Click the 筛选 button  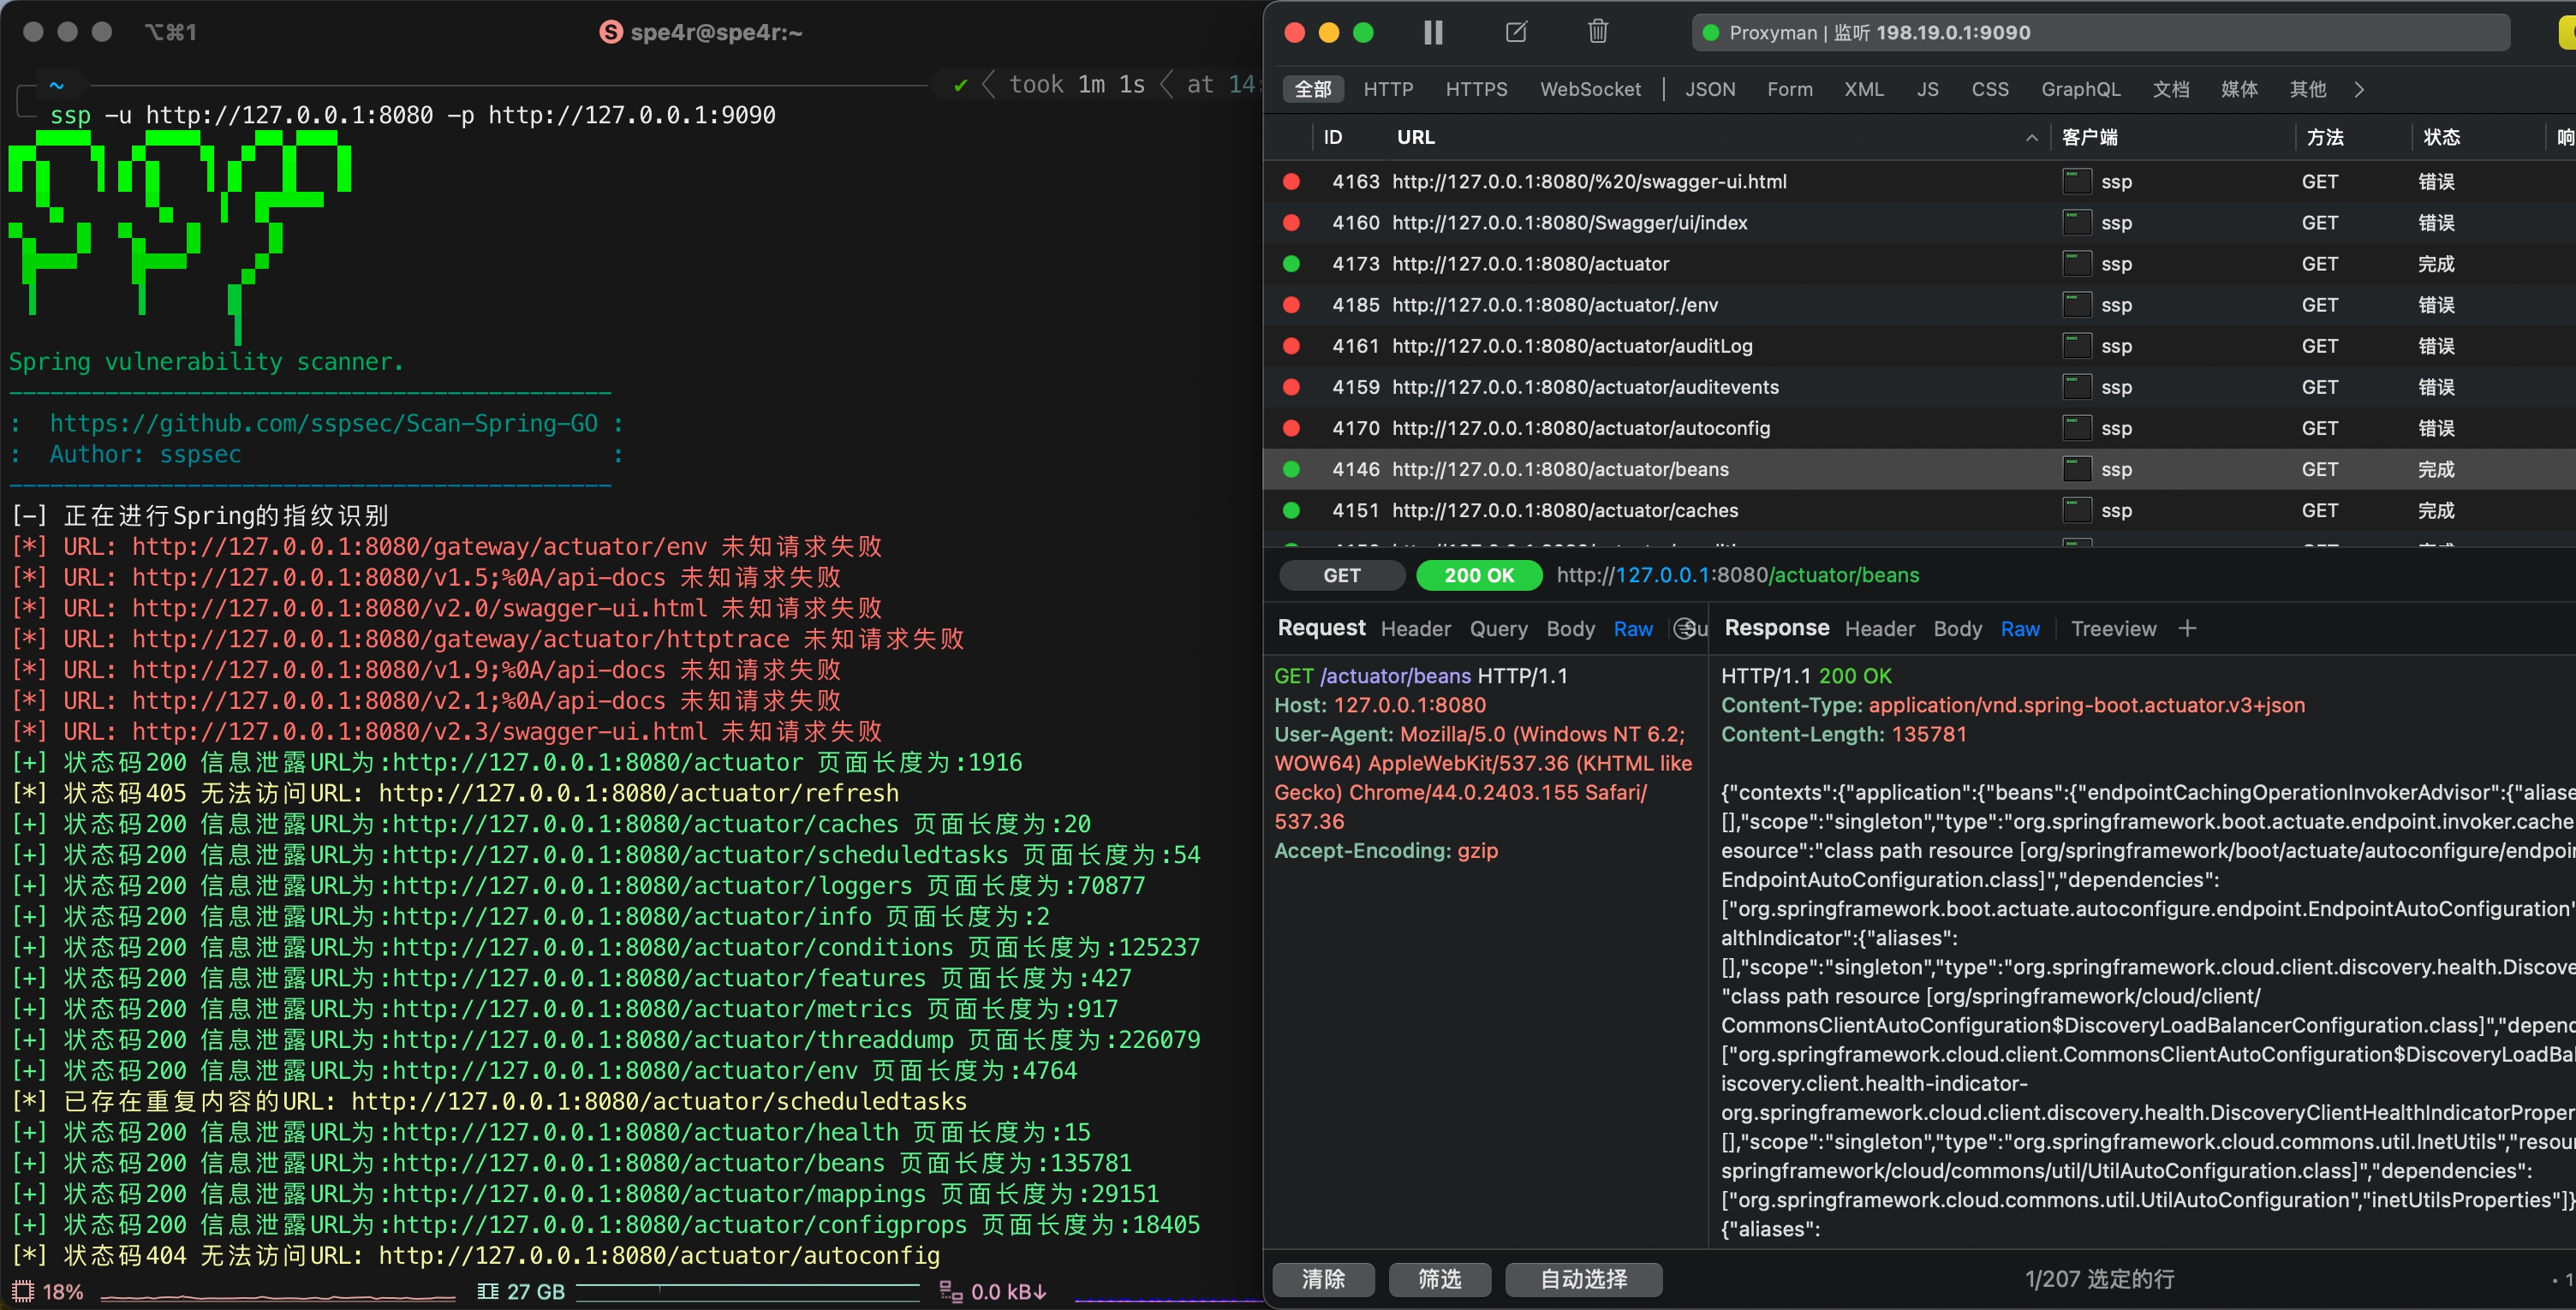pos(1439,1279)
